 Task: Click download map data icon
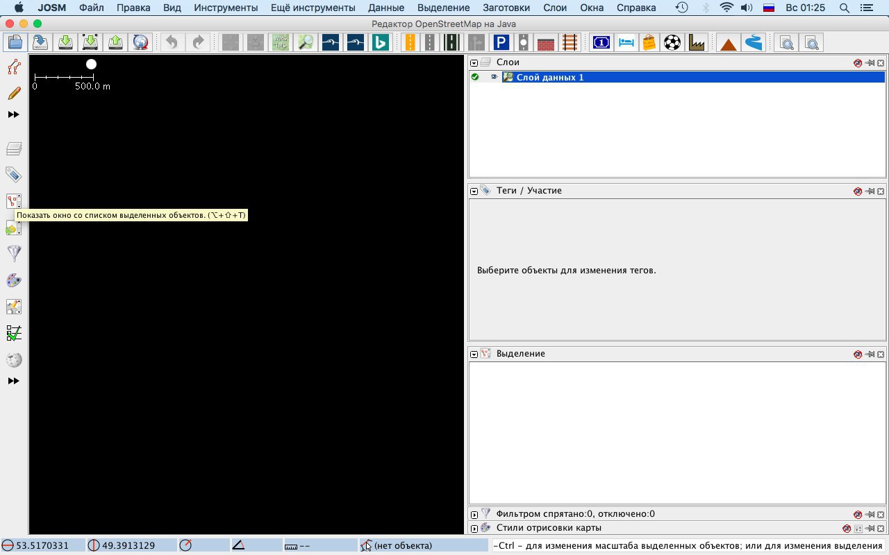point(65,42)
